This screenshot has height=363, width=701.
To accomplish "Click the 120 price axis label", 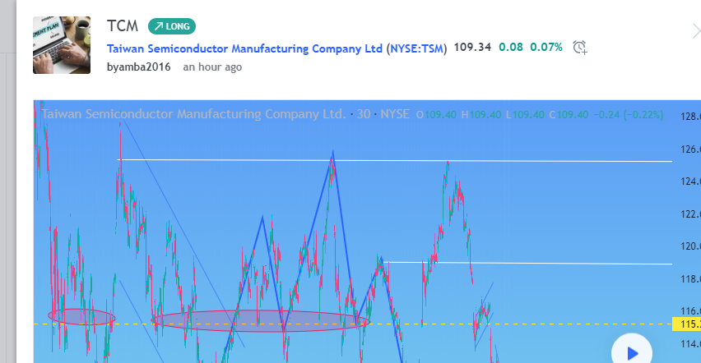I will 690,246.
